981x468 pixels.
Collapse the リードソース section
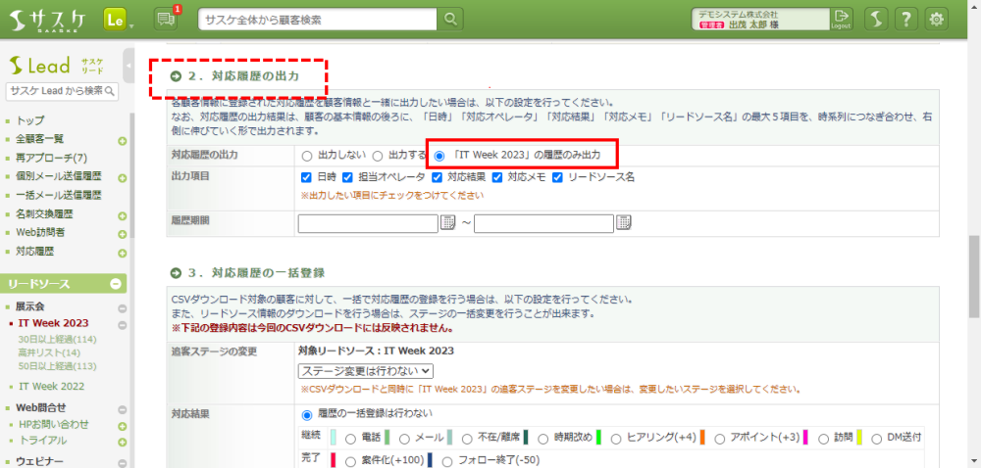click(x=115, y=284)
